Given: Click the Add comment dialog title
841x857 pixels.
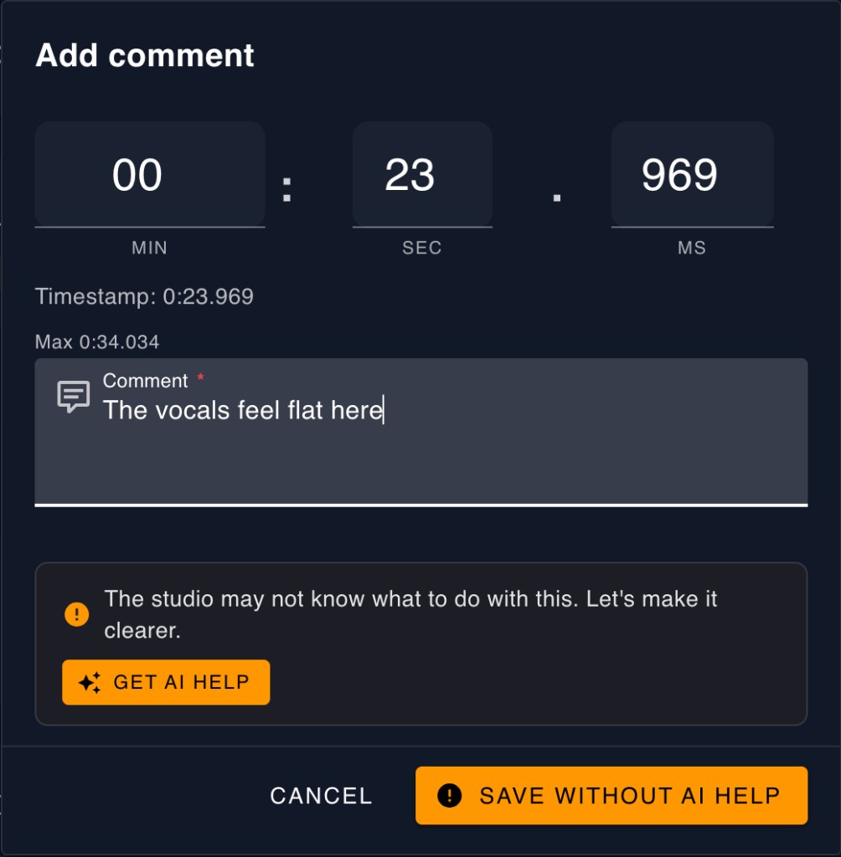Looking at the screenshot, I should coord(145,55).
